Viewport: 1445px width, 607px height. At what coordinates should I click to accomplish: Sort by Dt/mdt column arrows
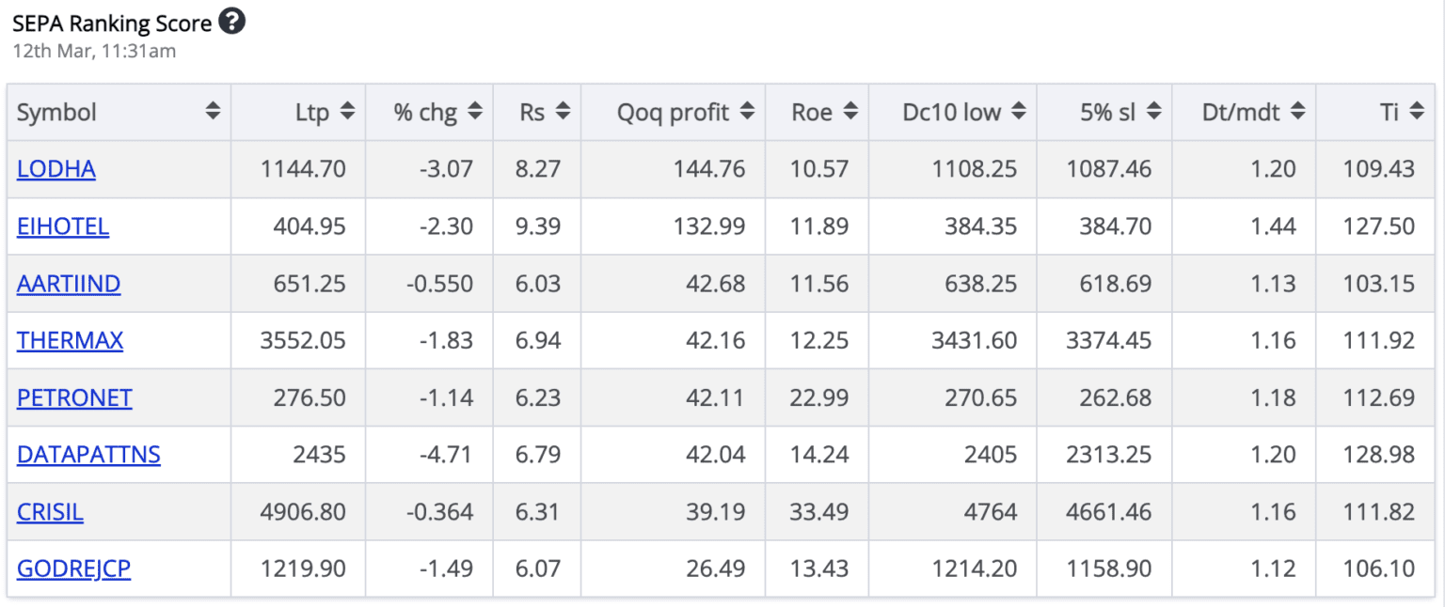(1298, 112)
